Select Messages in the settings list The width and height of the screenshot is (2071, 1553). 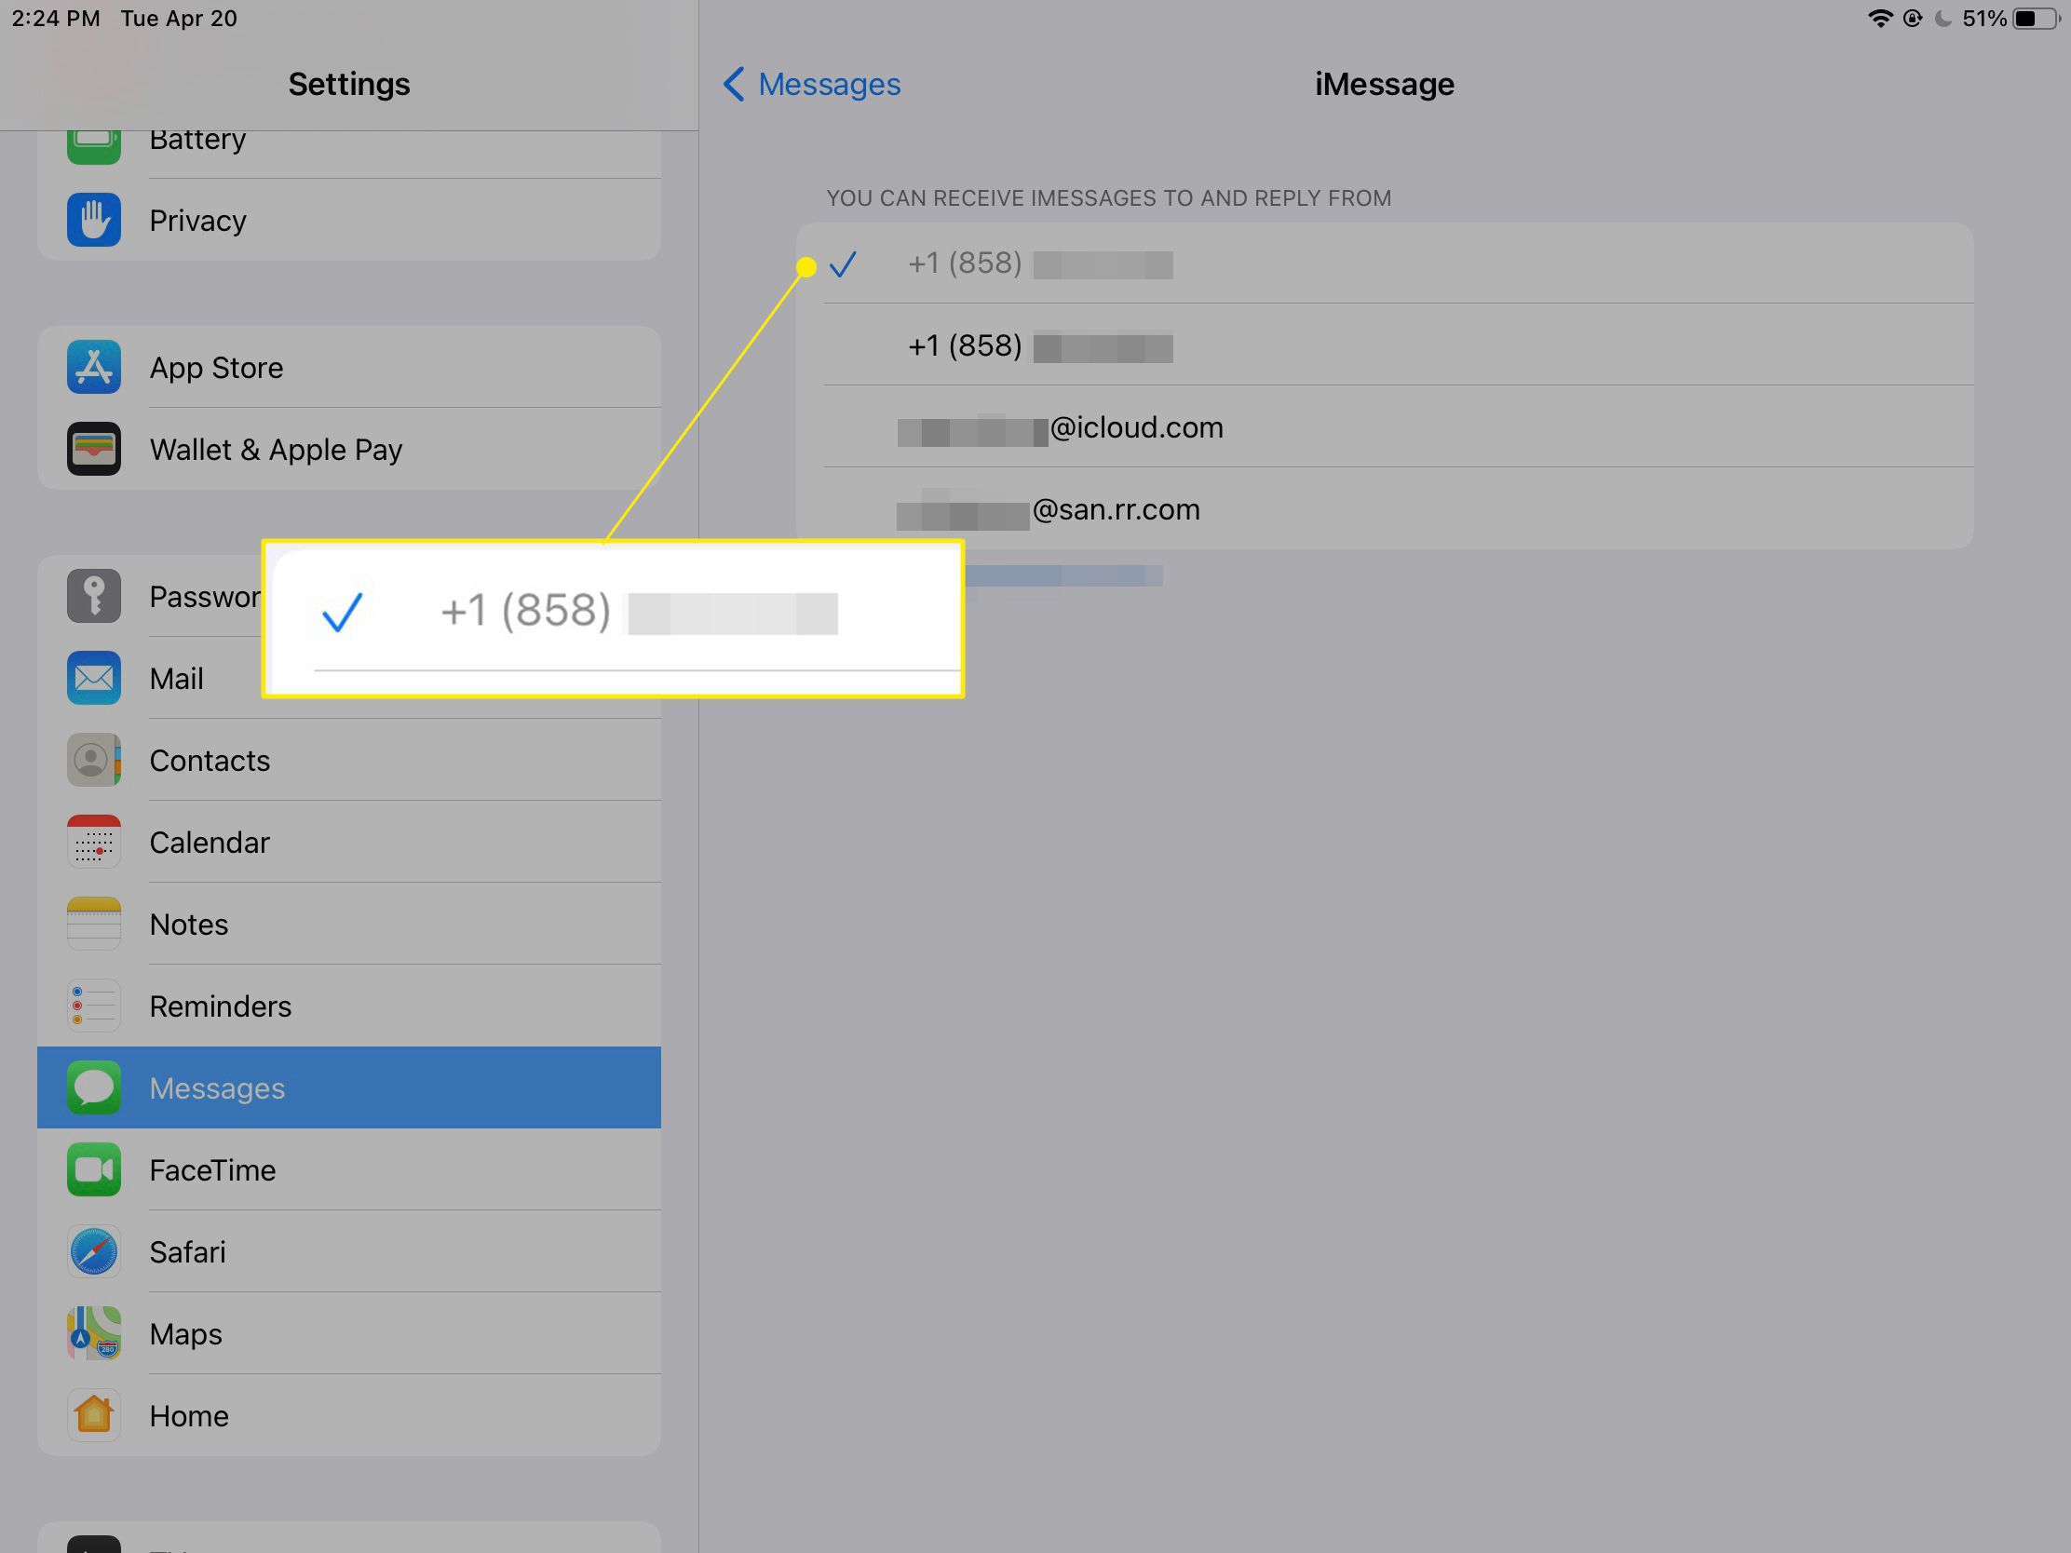click(349, 1087)
